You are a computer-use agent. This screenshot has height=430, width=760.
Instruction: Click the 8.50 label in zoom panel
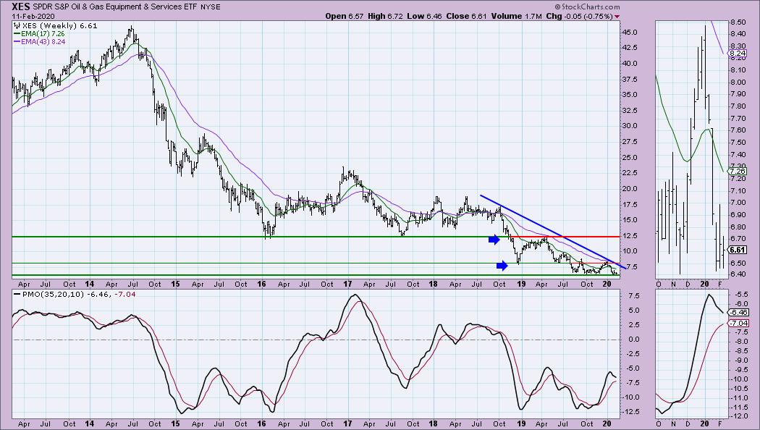(x=738, y=22)
